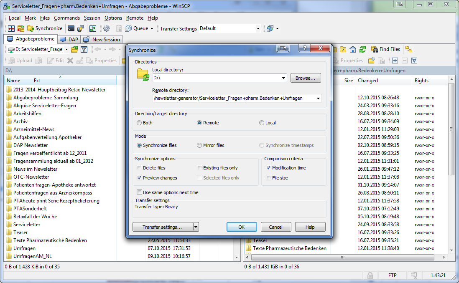This screenshot has height=283, width=459.
Task: Click the local panel filter icon
Action: coord(84,49)
